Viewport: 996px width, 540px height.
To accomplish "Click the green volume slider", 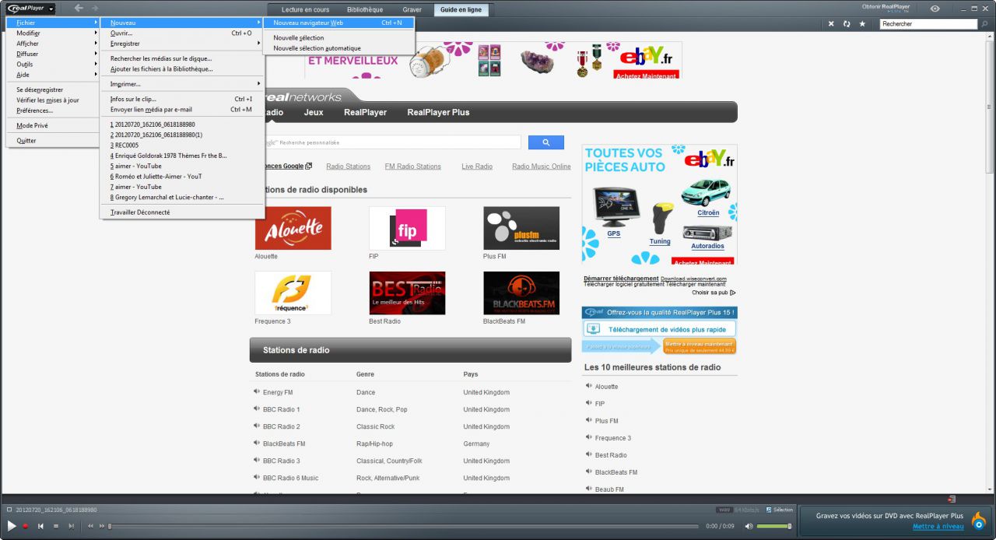I will (773, 526).
